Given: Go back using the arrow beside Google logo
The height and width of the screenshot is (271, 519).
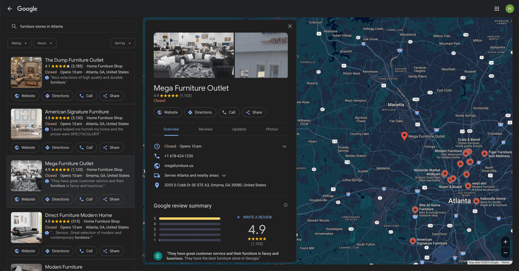Looking at the screenshot, I should [10, 9].
